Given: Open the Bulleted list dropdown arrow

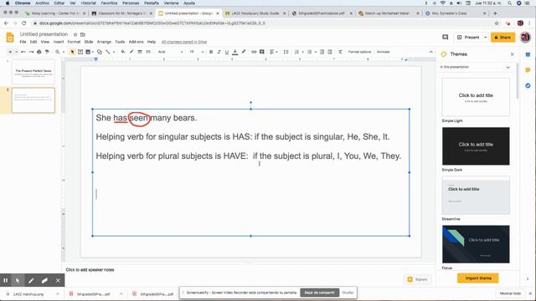Looking at the screenshot, I should [x=316, y=52].
